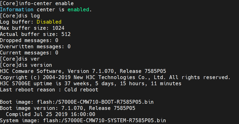Screen dimensions: 239x124
Task: Click the 'Current messages: 0' line
Action: 29,53
